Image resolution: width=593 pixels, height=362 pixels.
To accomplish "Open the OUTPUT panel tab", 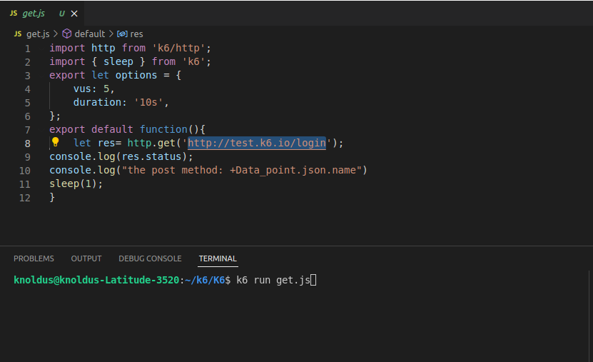I will (x=86, y=258).
